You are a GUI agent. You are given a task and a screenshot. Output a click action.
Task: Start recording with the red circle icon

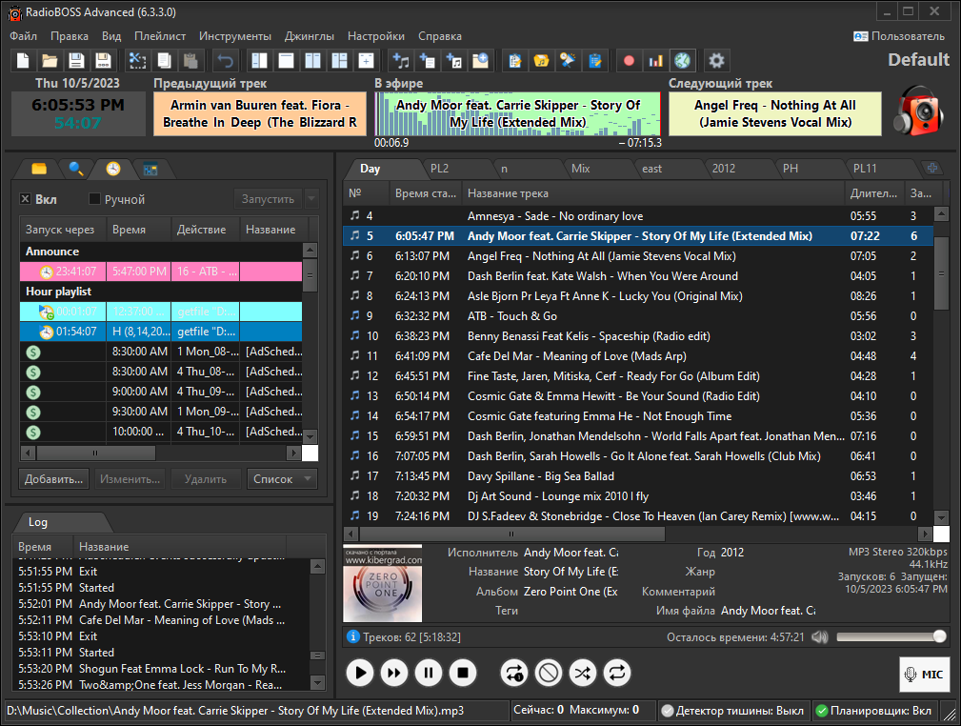click(x=629, y=61)
